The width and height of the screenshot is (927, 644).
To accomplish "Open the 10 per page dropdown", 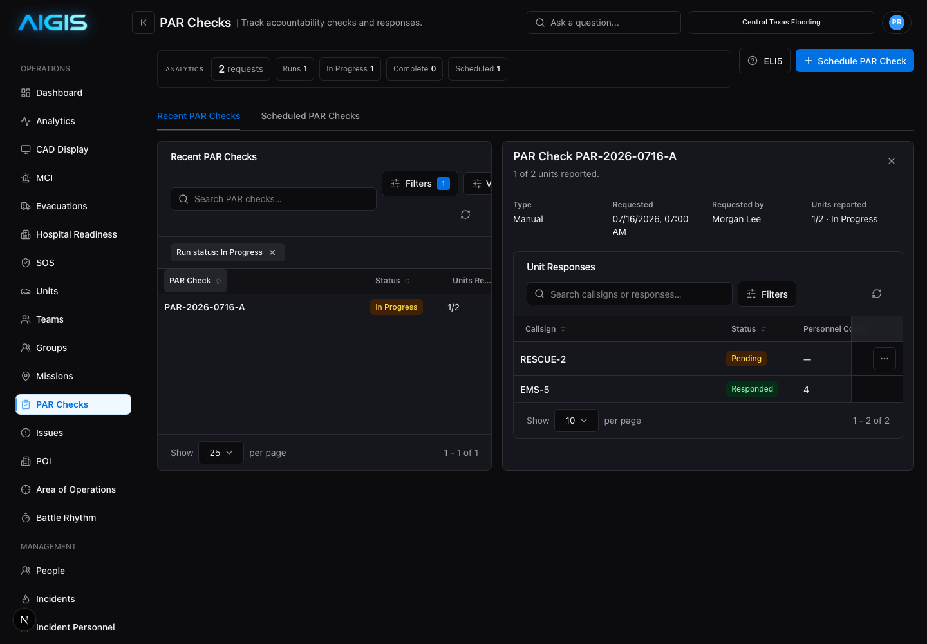I will 576,421.
